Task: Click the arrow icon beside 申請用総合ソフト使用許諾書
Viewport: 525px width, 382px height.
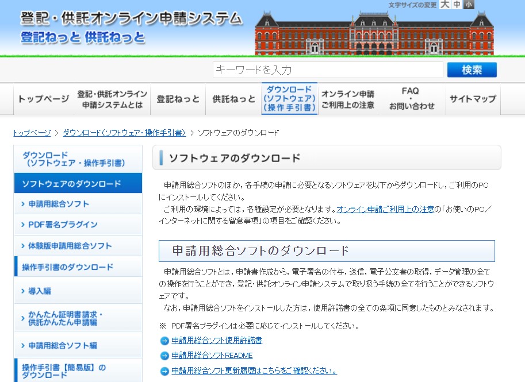Action: (164, 341)
